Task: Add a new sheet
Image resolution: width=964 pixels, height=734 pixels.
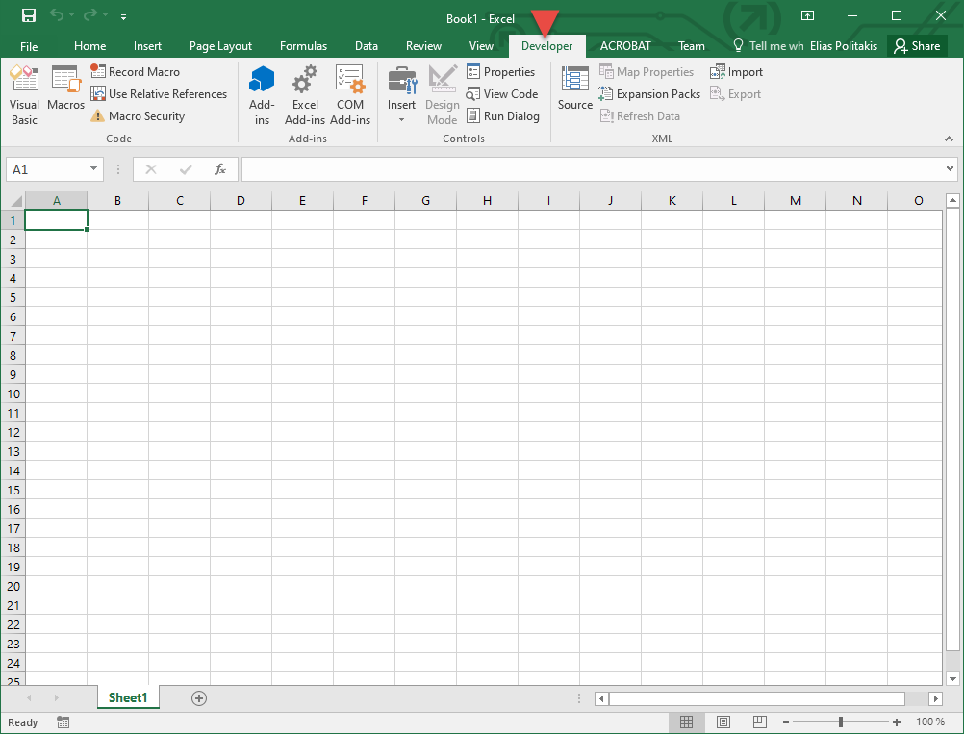Action: pyautogui.click(x=198, y=698)
